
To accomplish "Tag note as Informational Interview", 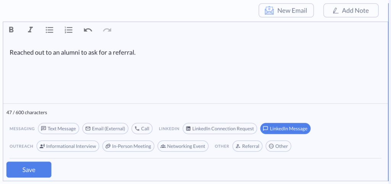I will (x=68, y=146).
